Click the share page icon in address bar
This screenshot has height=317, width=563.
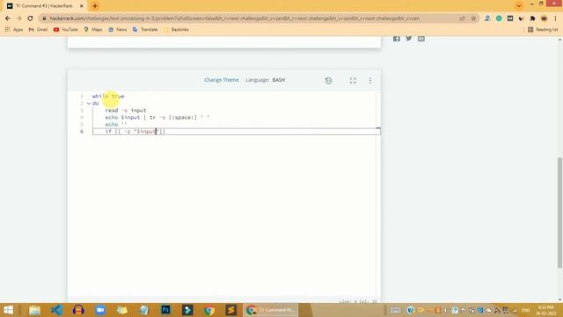click(463, 18)
